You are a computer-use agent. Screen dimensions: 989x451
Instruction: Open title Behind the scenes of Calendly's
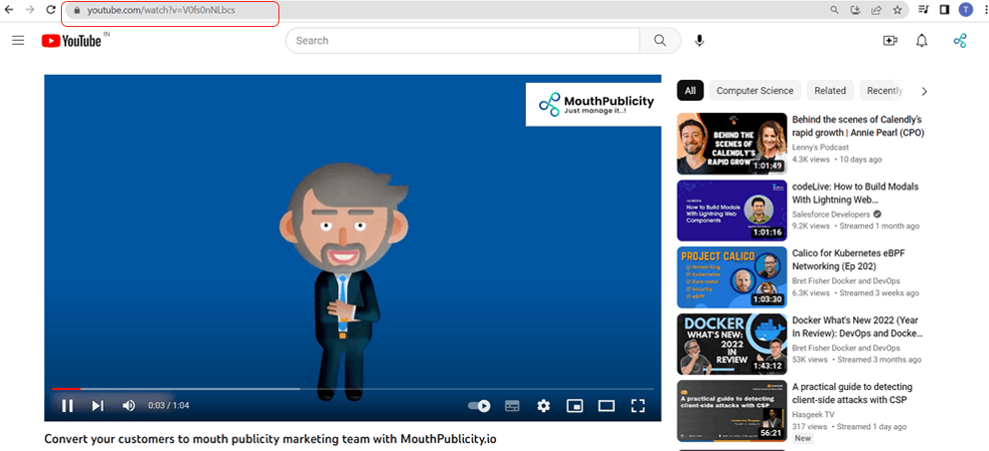tap(858, 126)
